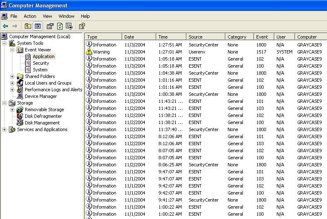Select the SYSTEM user cell
The height and width of the screenshot is (219, 327).
[284, 52]
